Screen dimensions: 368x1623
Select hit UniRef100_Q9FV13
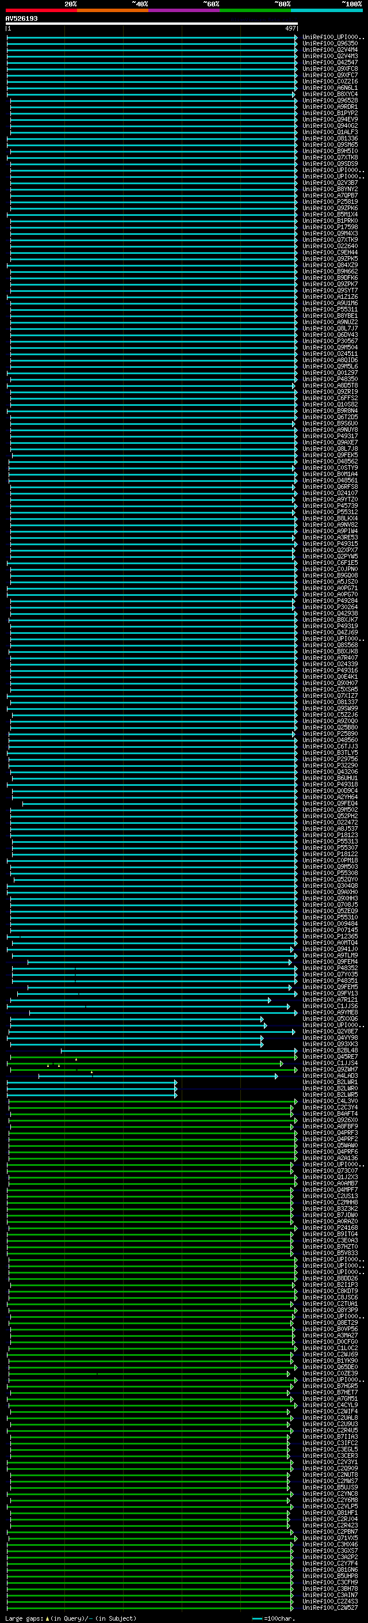tap(329, 994)
